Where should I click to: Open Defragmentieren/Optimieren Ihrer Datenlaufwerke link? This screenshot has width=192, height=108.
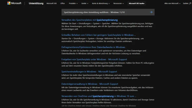pos(93,47)
